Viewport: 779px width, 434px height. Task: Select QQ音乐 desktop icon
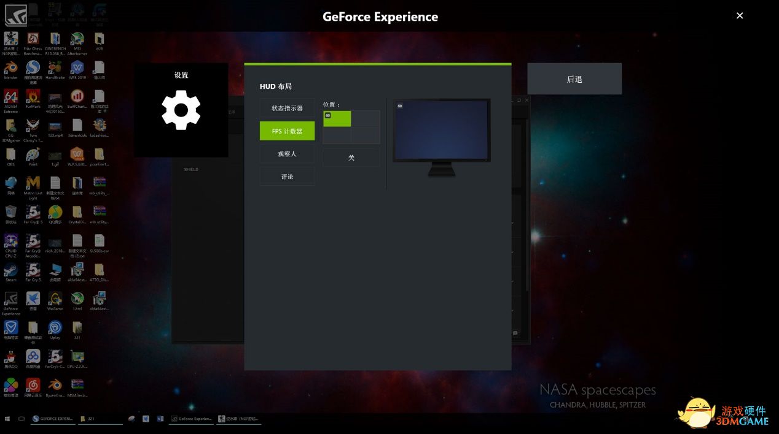point(55,215)
